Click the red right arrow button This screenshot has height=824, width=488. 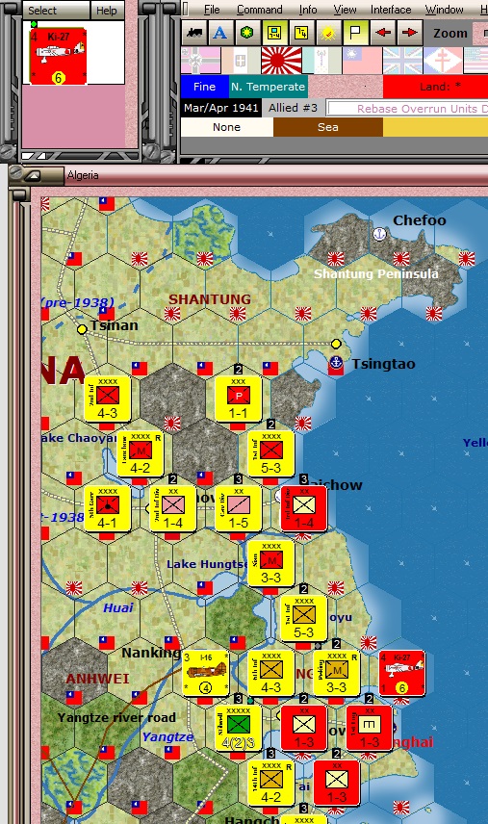click(x=410, y=33)
